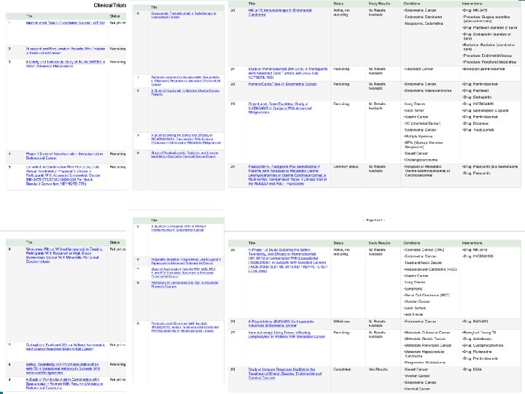Click 'Drug: Cyclophosphamide' intervention in row 27
Screen dimensions: 525x394
pyautogui.click(x=483, y=345)
